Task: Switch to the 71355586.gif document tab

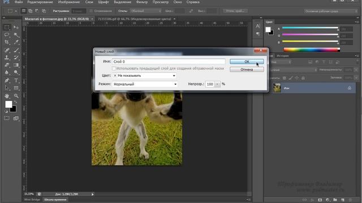Action: (x=135, y=19)
